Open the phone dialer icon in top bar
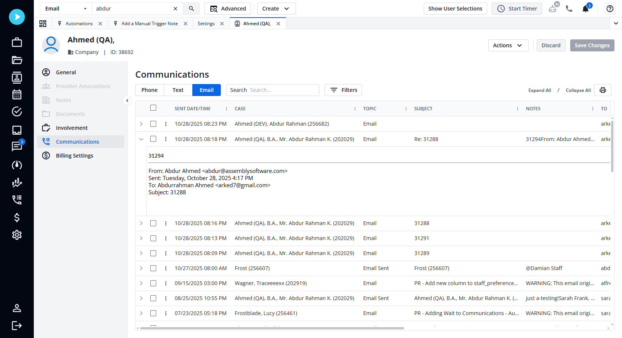 [569, 8]
